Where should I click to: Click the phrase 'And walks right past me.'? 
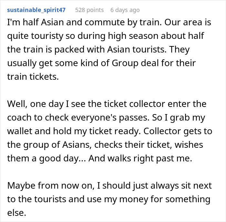click(x=140, y=158)
